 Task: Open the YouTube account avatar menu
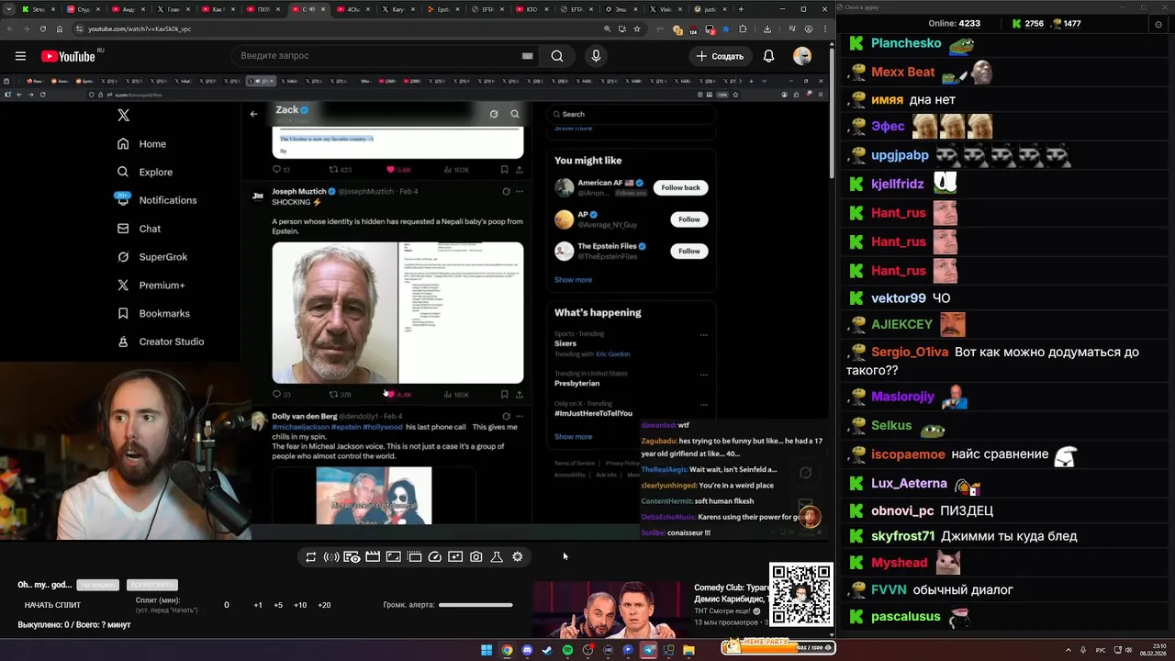click(802, 56)
